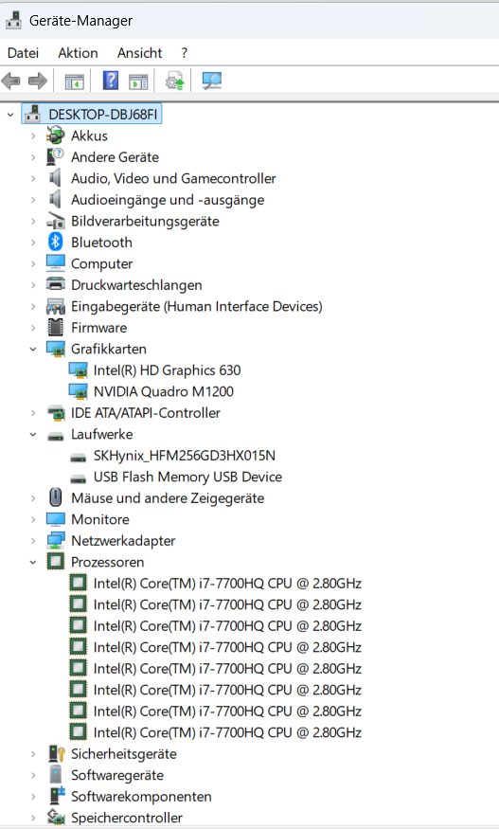Collapse the Laufwerke category
The height and width of the screenshot is (829, 499).
pyautogui.click(x=33, y=434)
